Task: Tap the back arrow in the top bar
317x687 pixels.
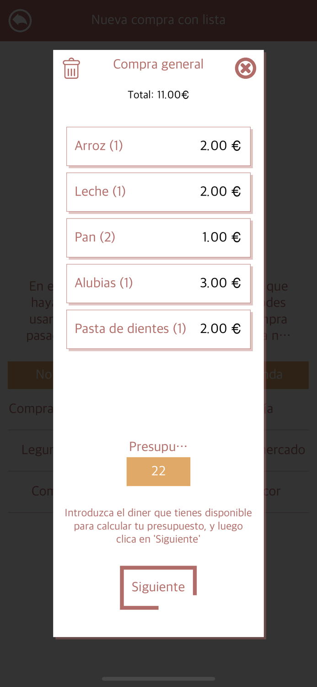Action: (20, 20)
